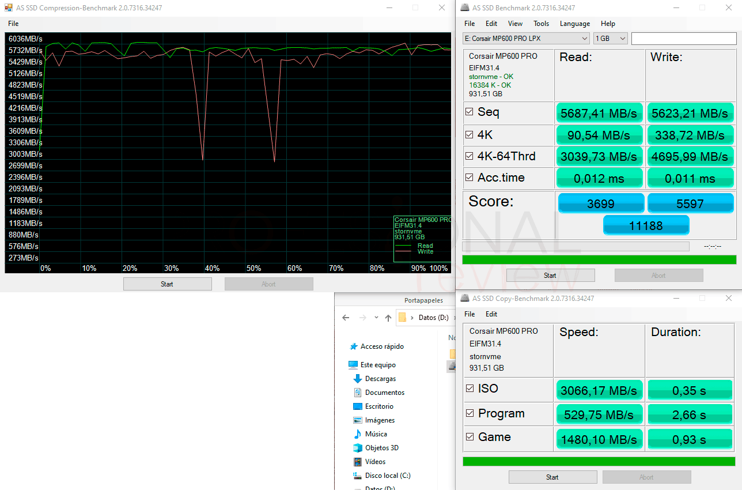The image size is (742, 490).
Task: Click Start in Copy-Benchmark window
Action: (552, 477)
